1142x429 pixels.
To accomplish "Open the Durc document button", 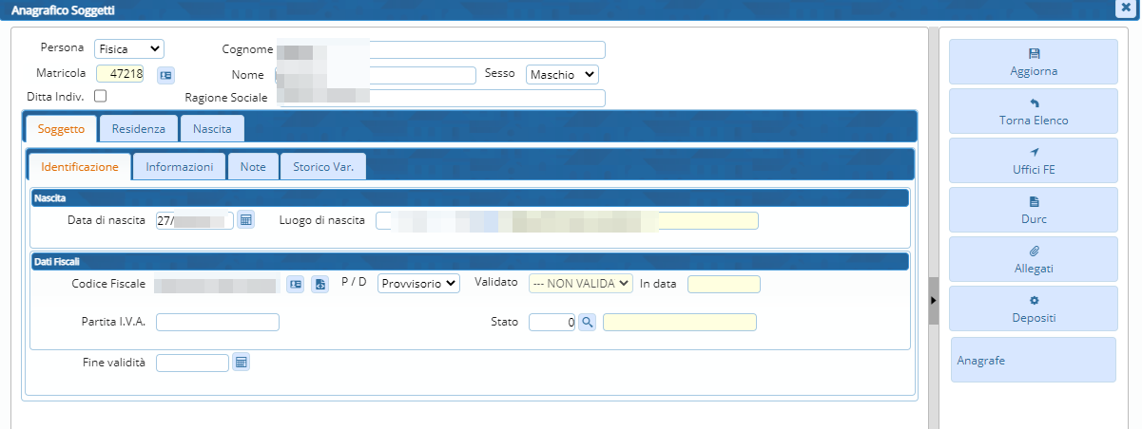I will 1033,210.
